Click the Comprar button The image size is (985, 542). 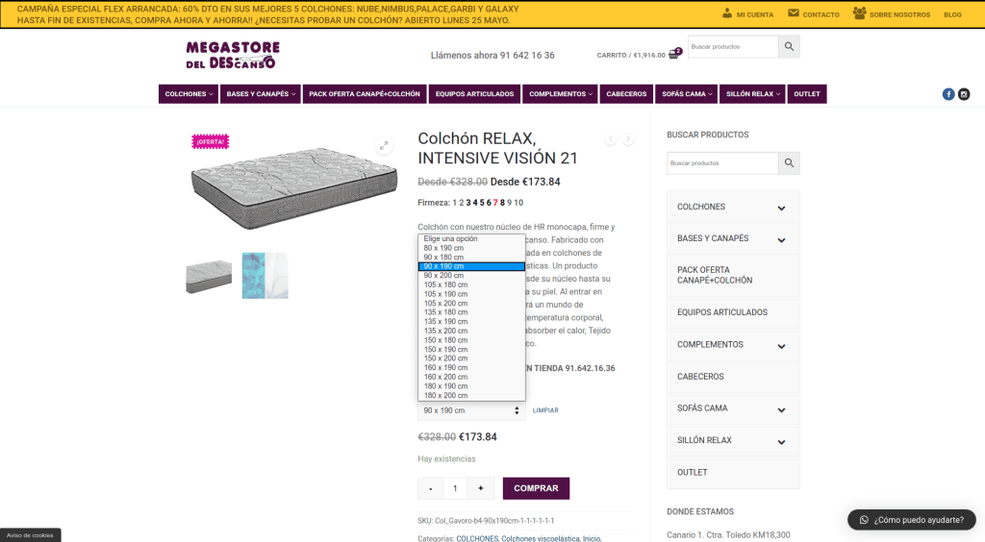pos(536,488)
